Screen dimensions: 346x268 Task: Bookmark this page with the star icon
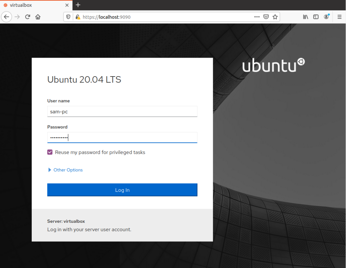[275, 17]
